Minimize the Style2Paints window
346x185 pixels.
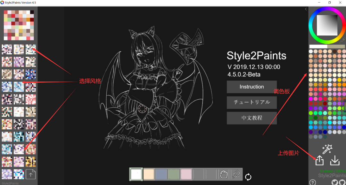[x=319, y=3]
